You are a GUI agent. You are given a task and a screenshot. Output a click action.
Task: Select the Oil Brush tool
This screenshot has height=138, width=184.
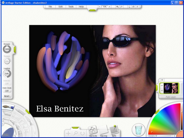click(x=8, y=107)
